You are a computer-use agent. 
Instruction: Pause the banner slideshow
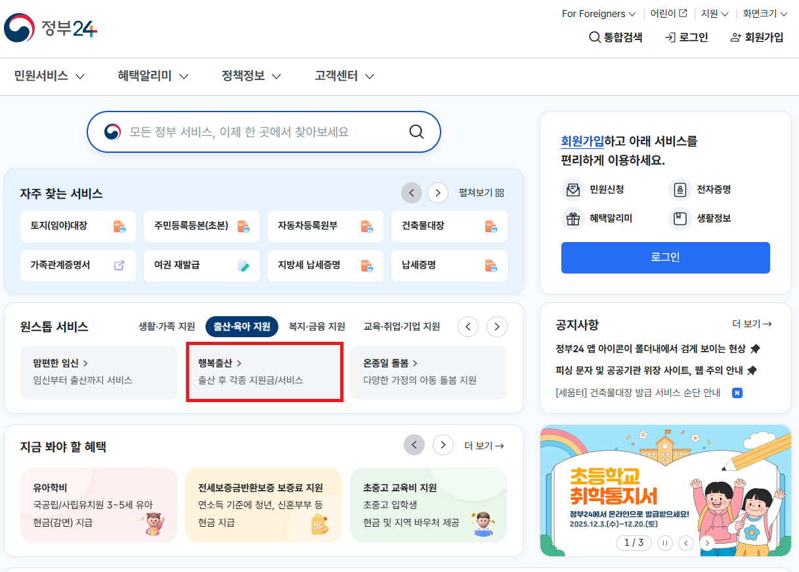(665, 543)
